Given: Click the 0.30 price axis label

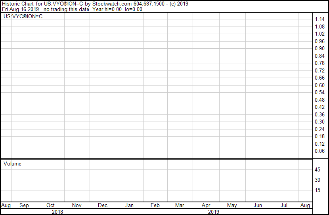Looking at the screenshot, I should (319, 122).
